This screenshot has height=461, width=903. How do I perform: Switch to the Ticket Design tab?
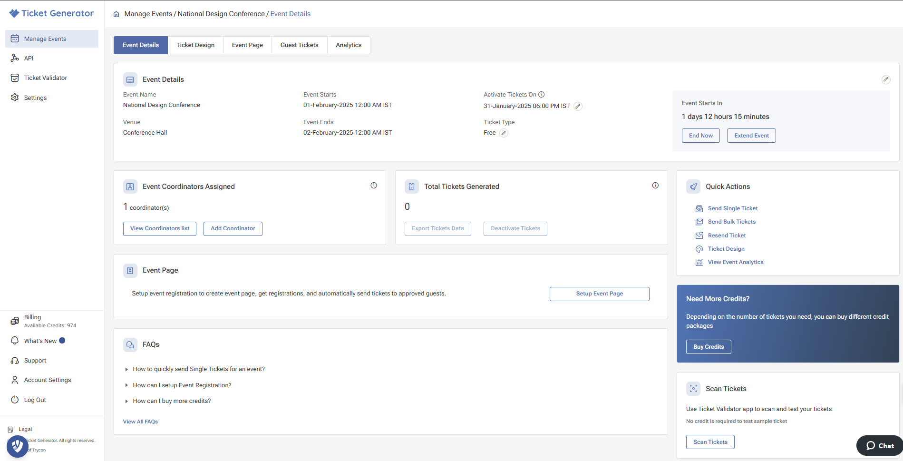coord(195,45)
